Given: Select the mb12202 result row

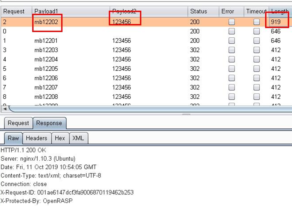Looking at the screenshot, I should 146,22.
